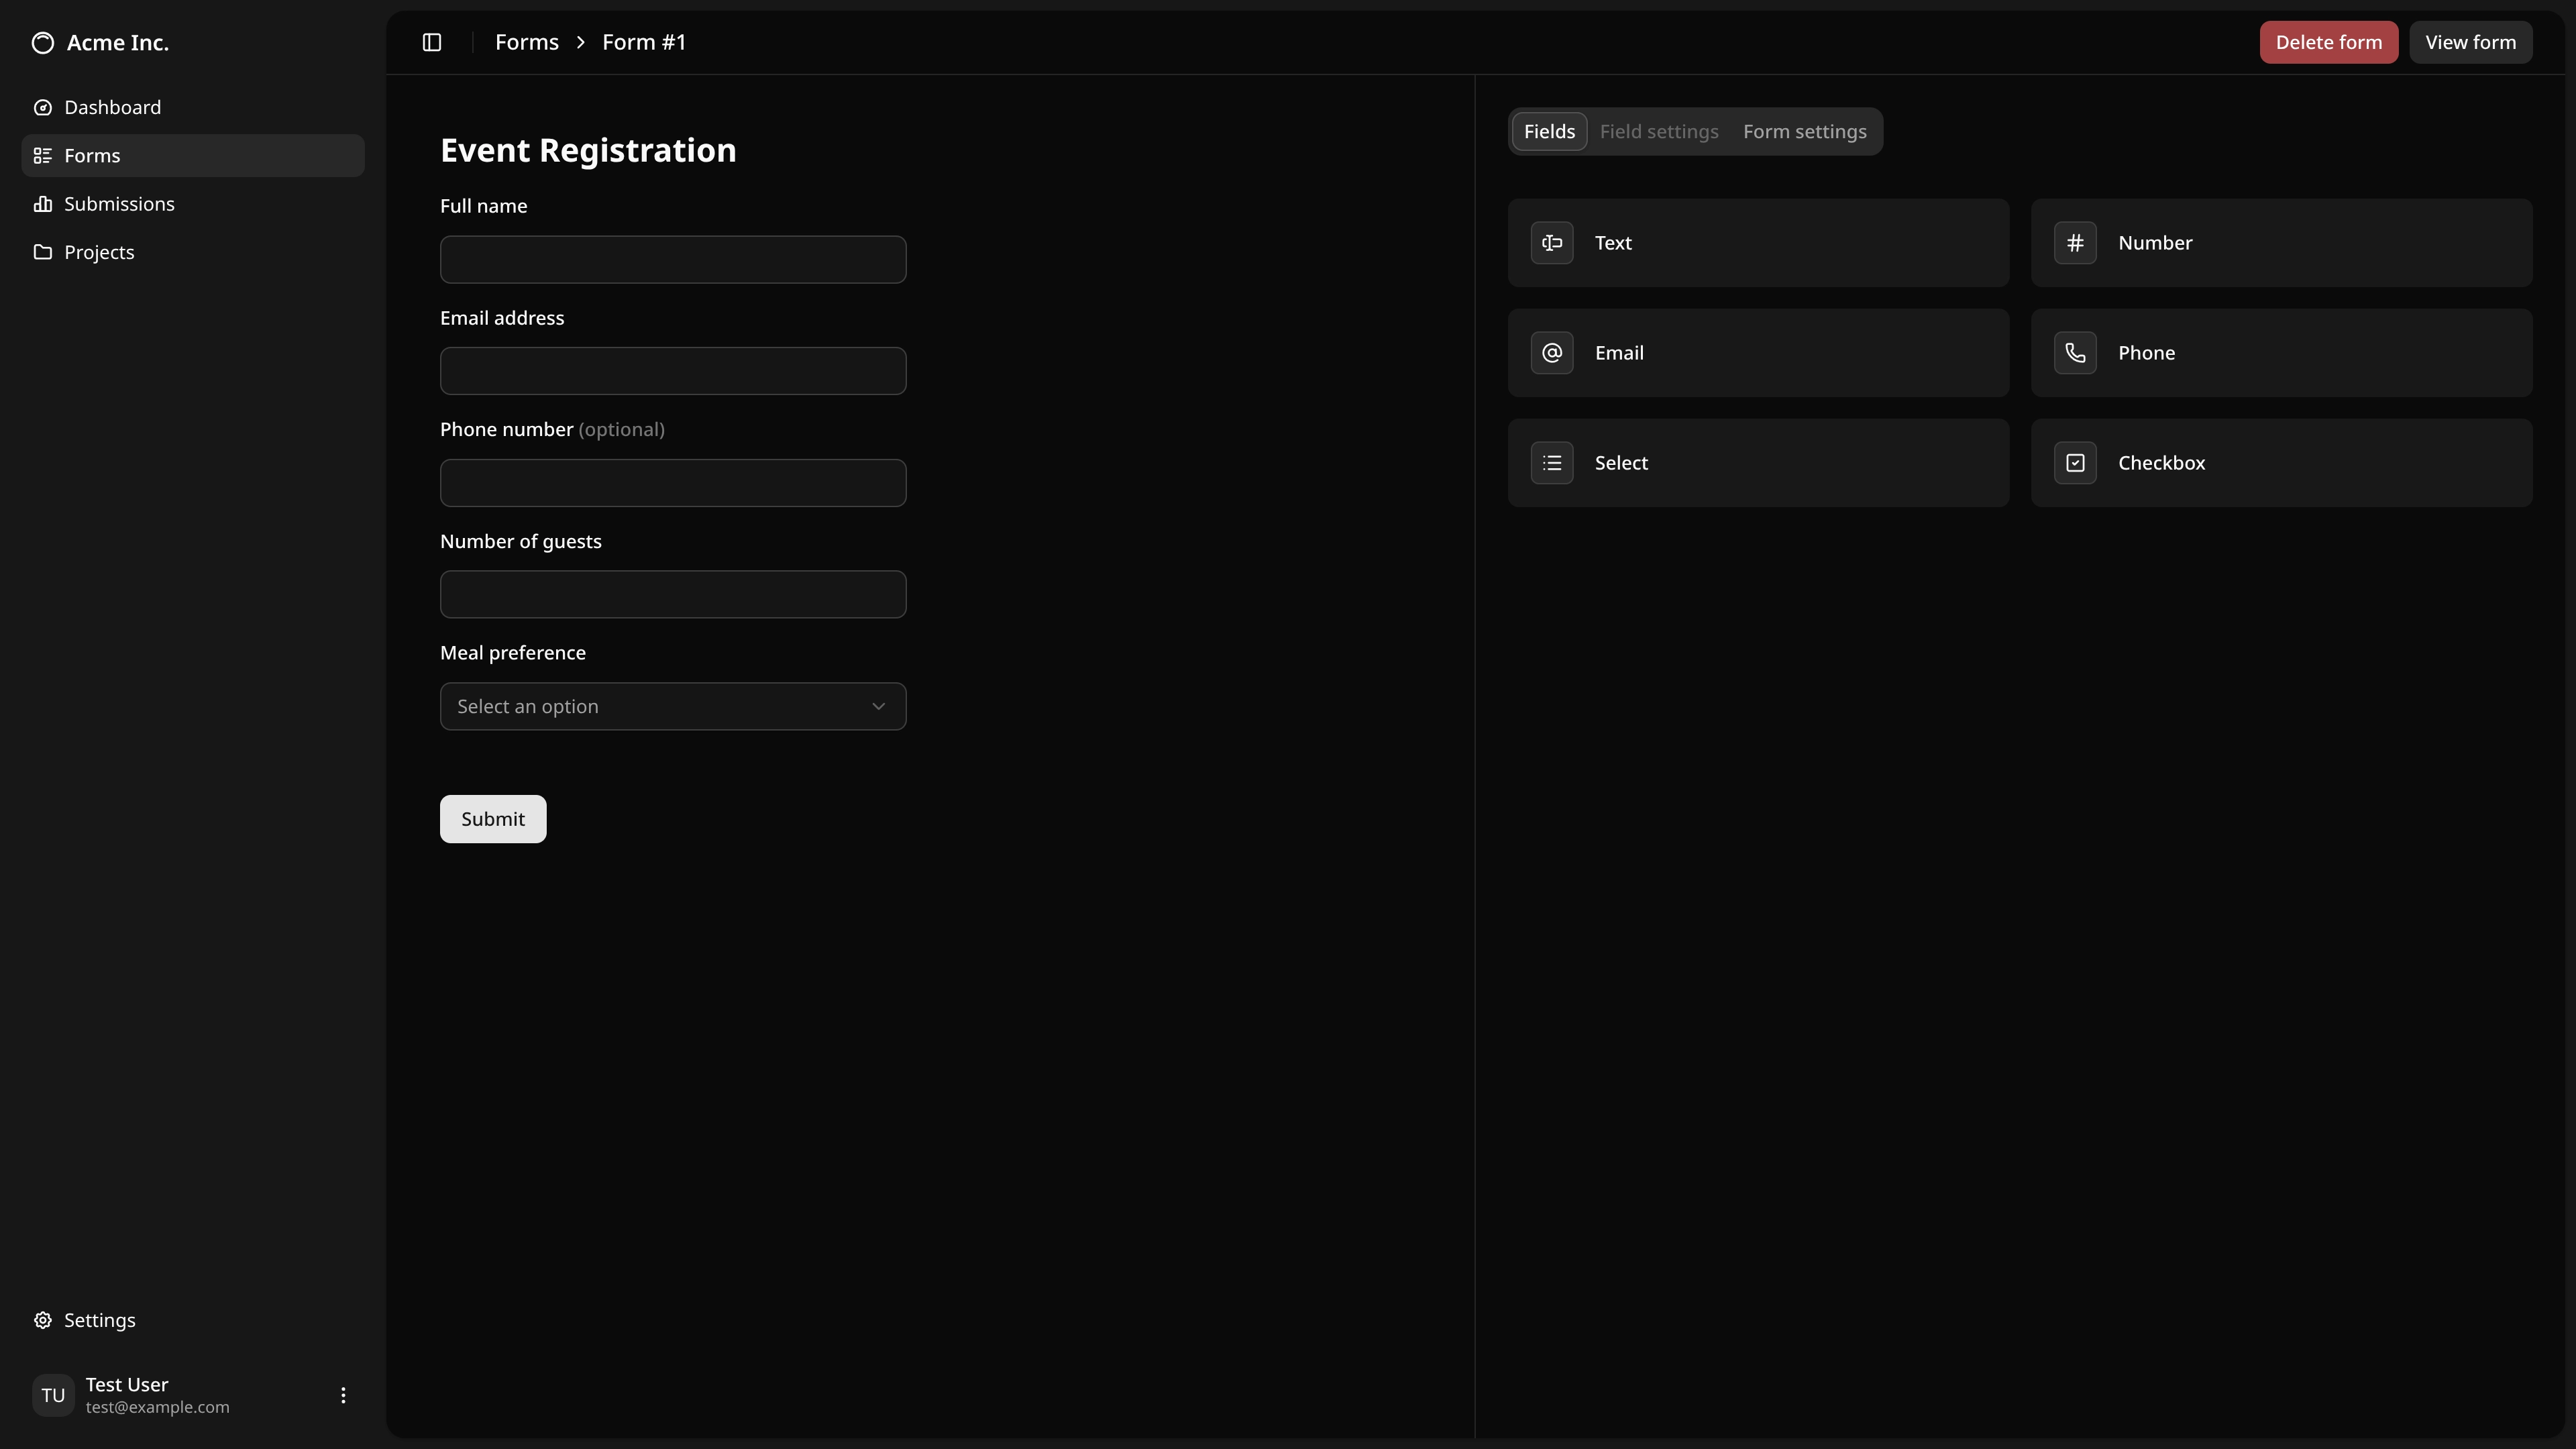The height and width of the screenshot is (1449, 2576).
Task: Select the Fields tab
Action: [1549, 131]
